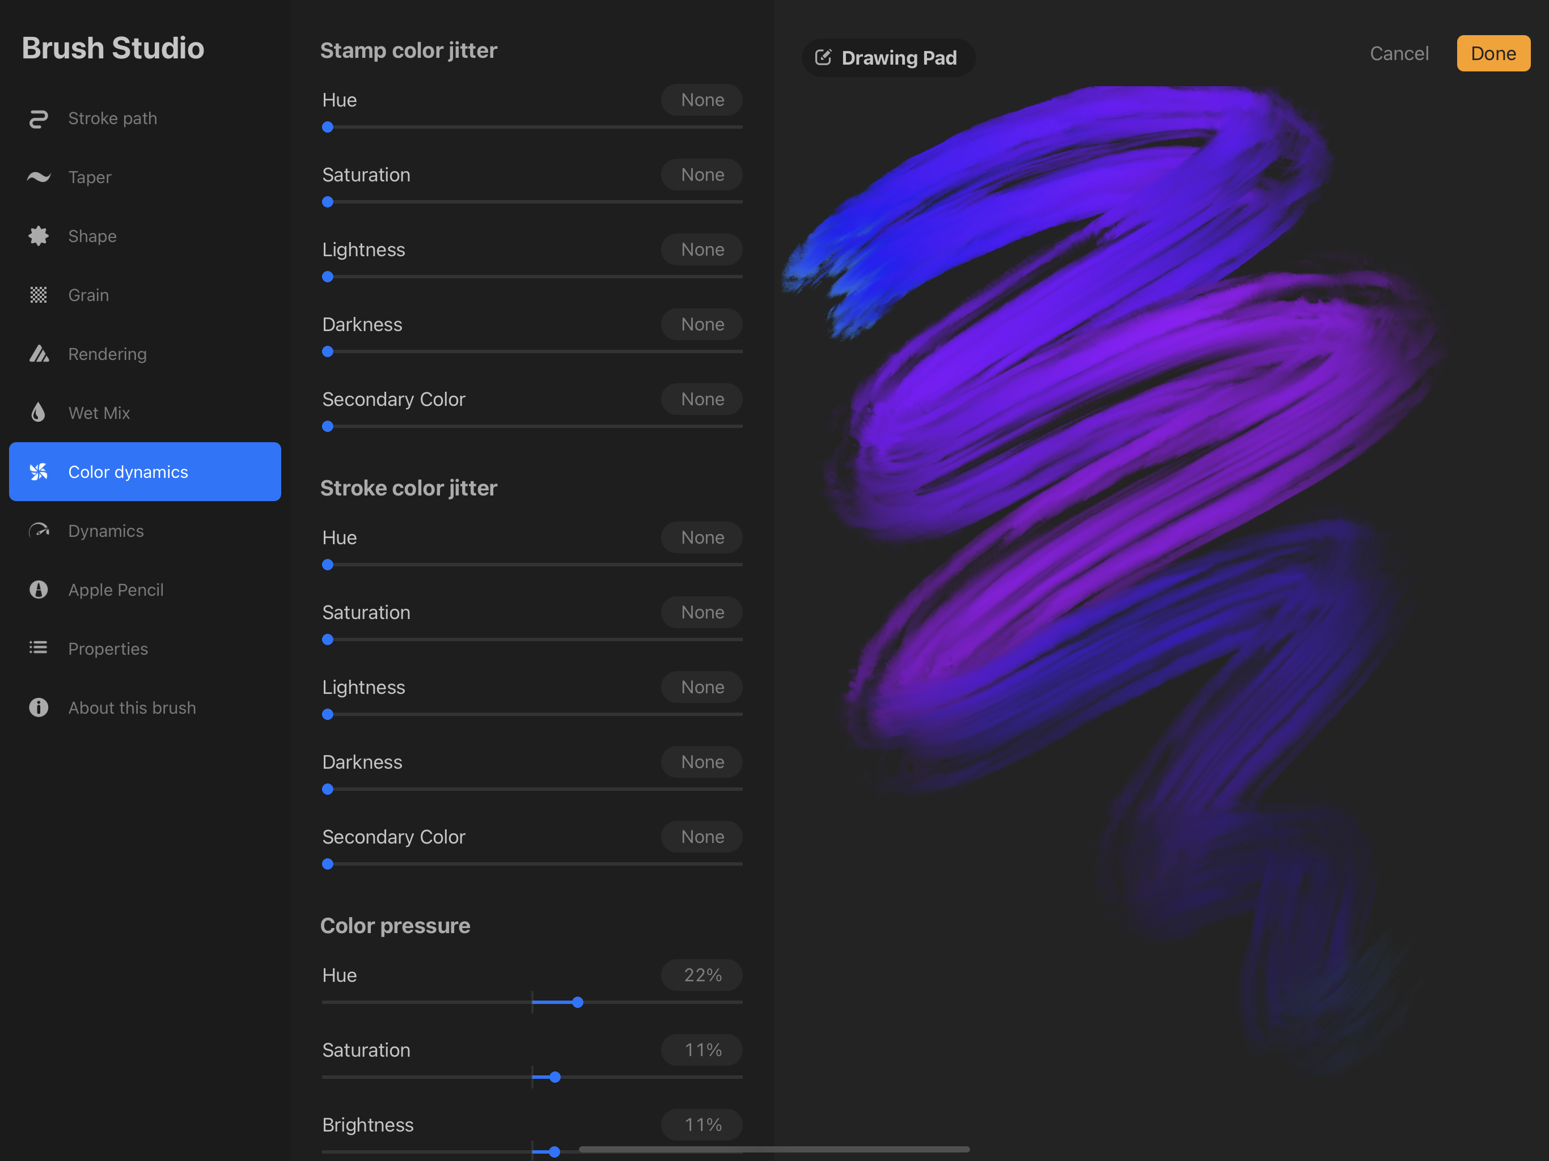The width and height of the screenshot is (1549, 1161).
Task: Click the Shape gear-like icon
Action: click(39, 236)
